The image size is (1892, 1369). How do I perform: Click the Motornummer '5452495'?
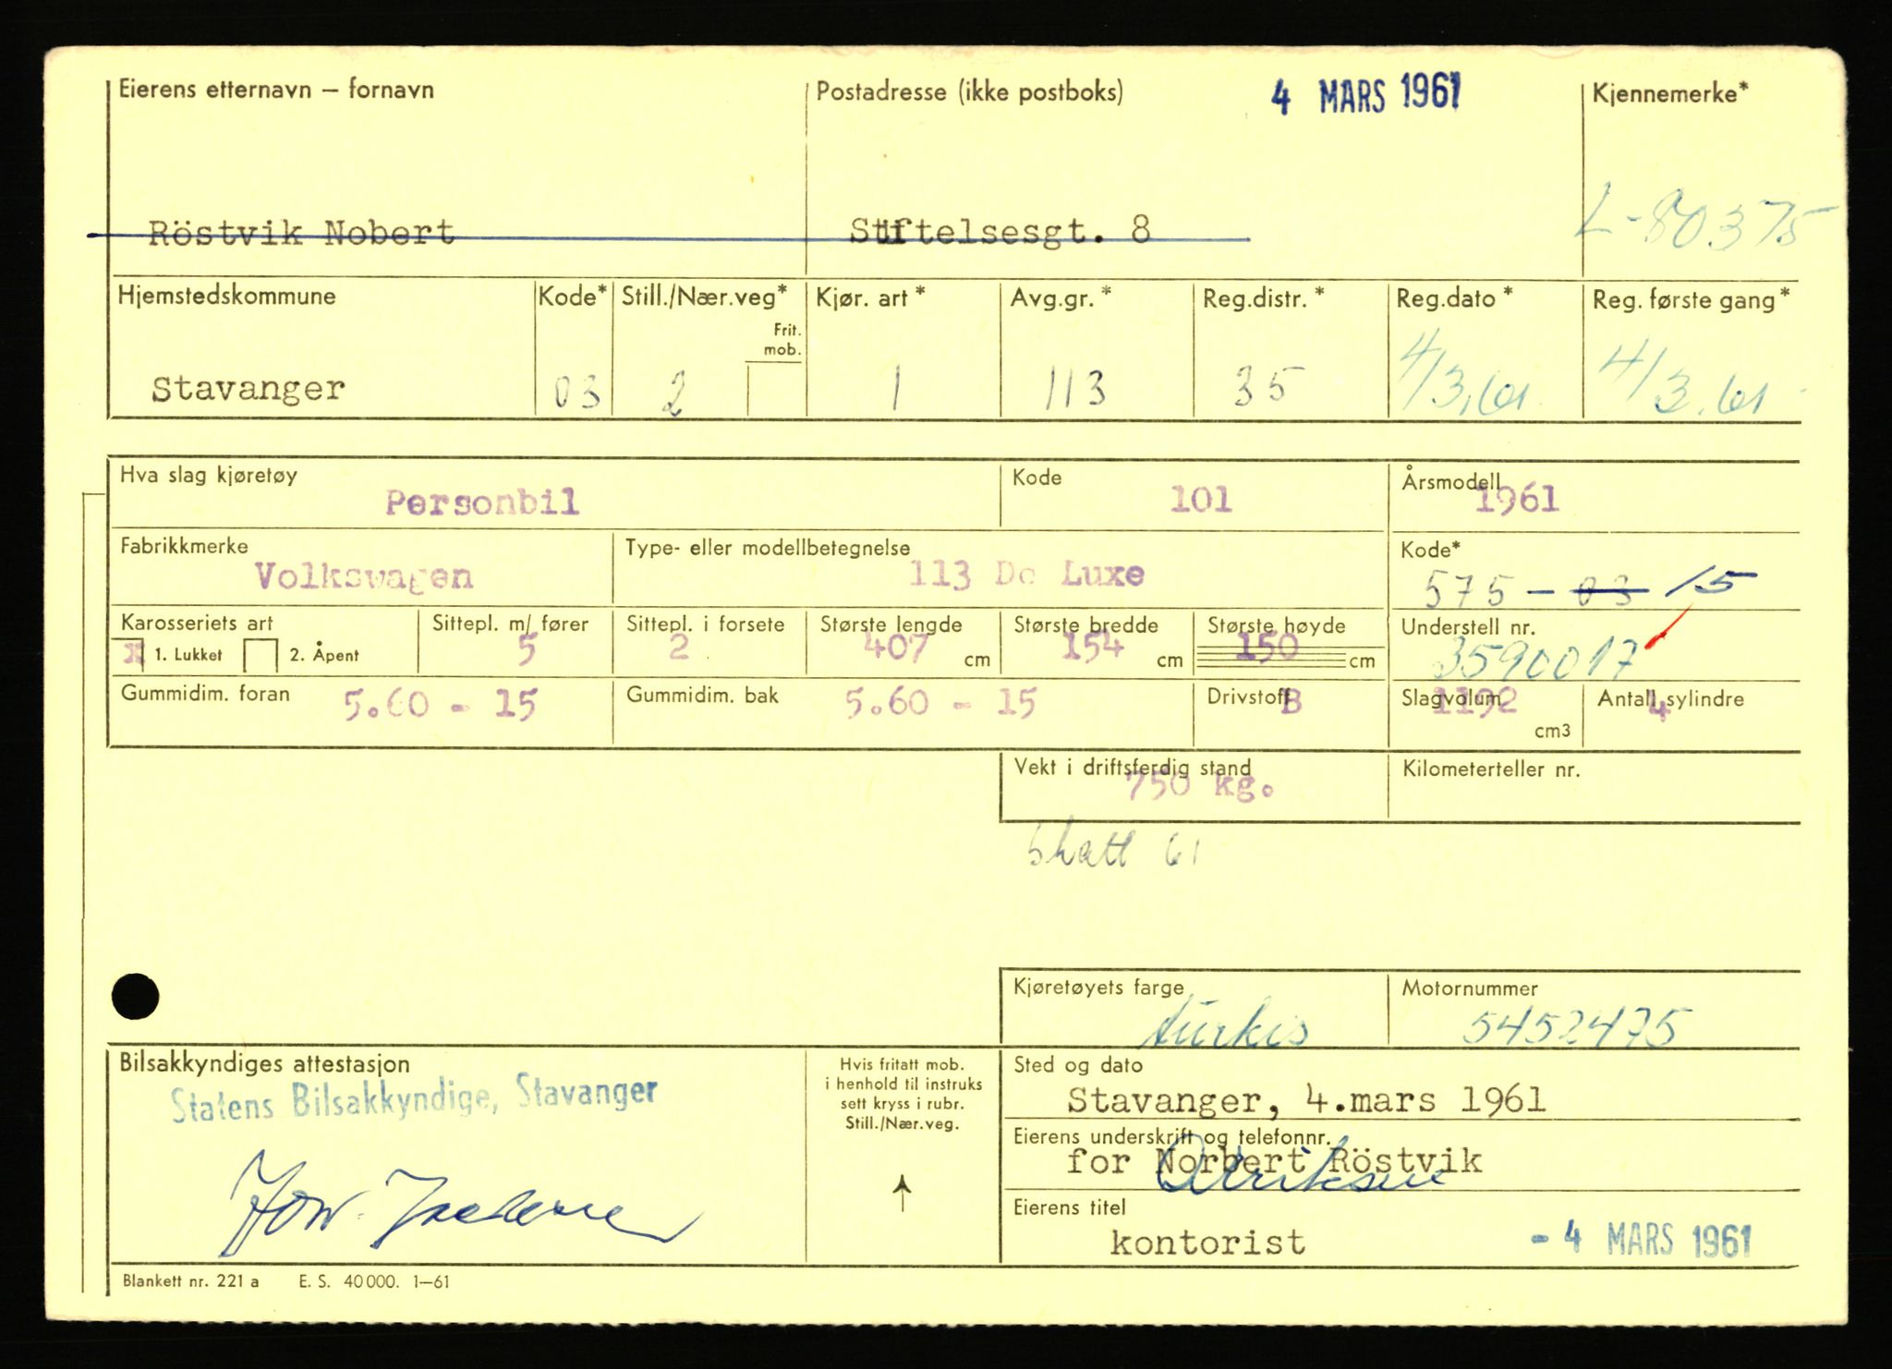tap(1577, 1027)
